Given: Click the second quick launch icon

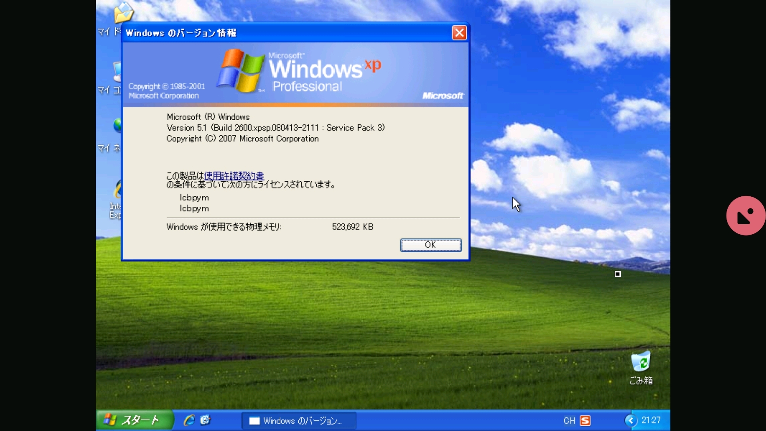Looking at the screenshot, I should pos(205,420).
